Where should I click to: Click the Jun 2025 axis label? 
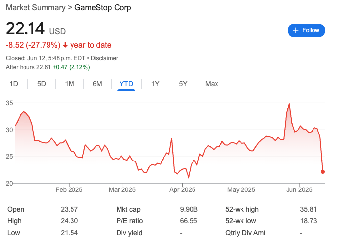(299, 189)
